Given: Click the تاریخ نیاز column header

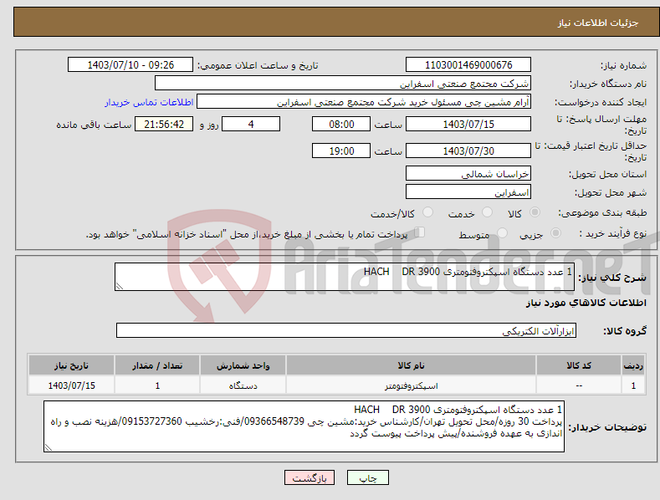Looking at the screenshot, I should 71,365.
